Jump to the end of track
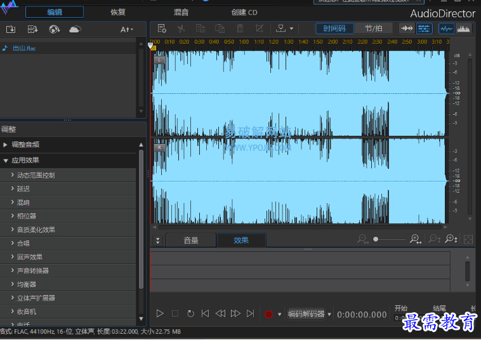The image size is (481, 342). click(x=251, y=313)
